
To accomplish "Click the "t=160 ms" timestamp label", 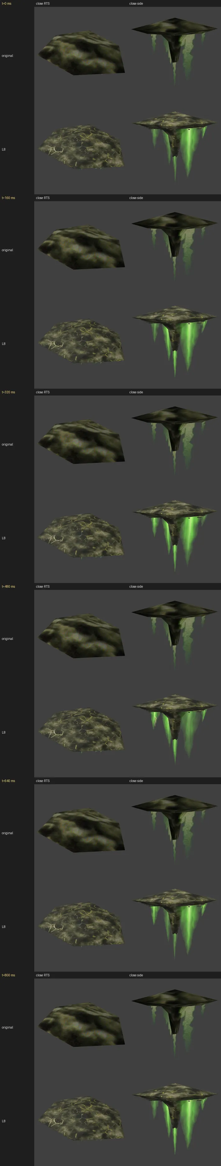I will pos(8,198).
